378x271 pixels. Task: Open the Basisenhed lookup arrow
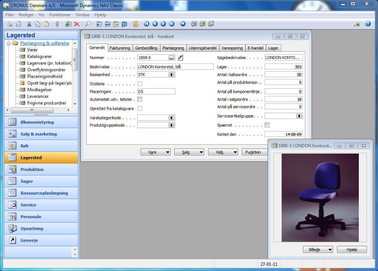coord(171,75)
